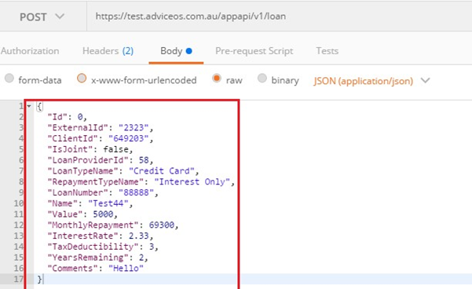Select the Body tab
The image size is (472, 289).
coord(176,51)
